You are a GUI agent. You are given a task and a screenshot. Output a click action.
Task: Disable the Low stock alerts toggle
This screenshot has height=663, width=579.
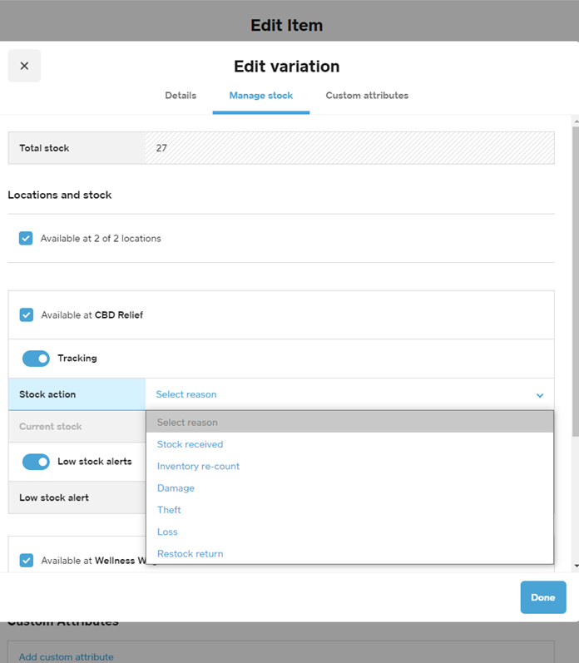pyautogui.click(x=36, y=462)
